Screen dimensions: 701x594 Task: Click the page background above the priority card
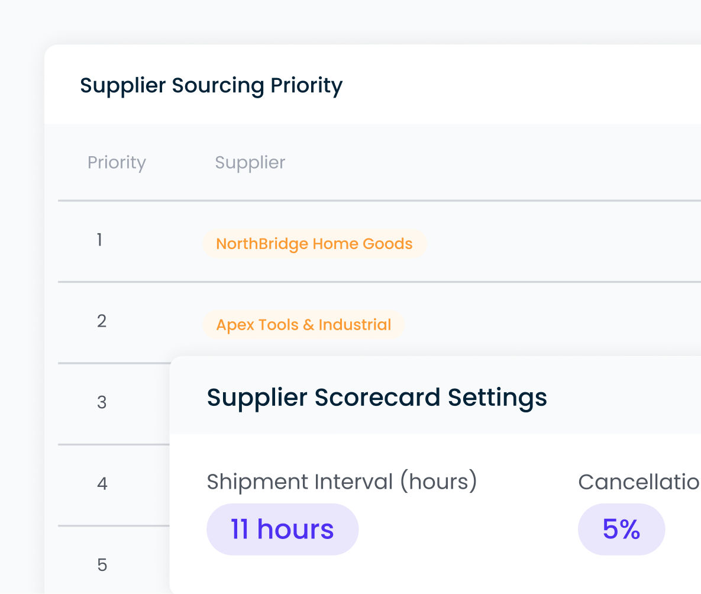tap(355, 21)
